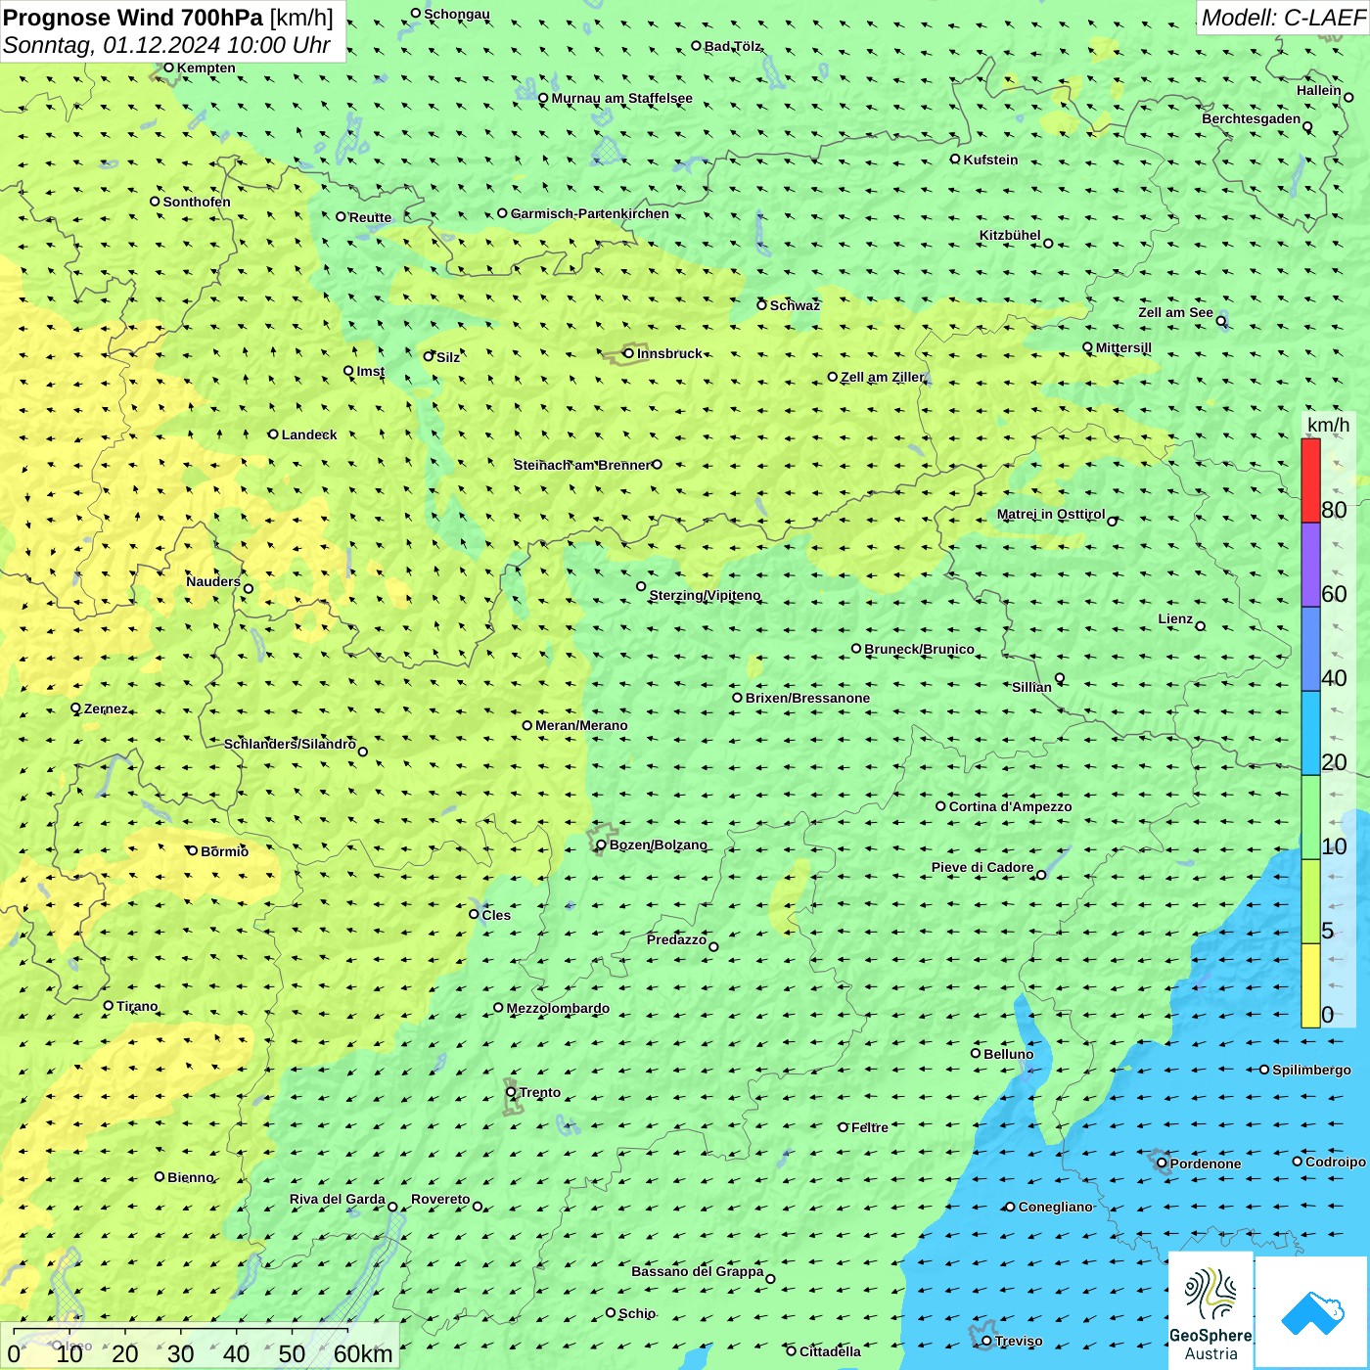
Task: Click the Sonthofen location marker
Action: click(155, 201)
